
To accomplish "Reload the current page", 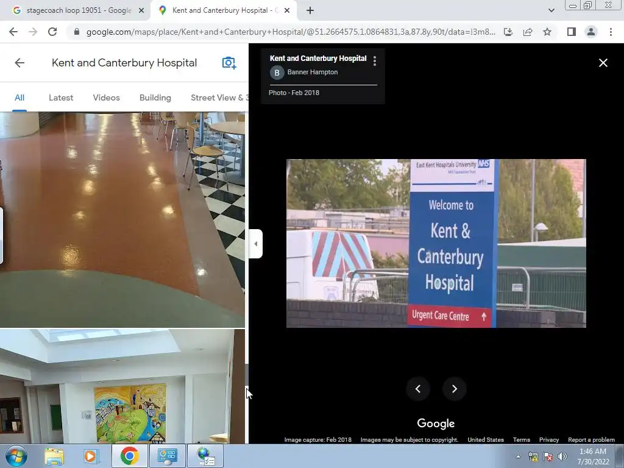I will (52, 32).
